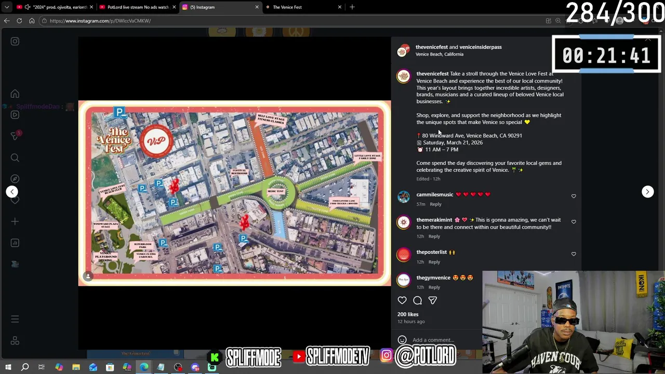
Task: Open a new browser tab
Action: [352, 7]
